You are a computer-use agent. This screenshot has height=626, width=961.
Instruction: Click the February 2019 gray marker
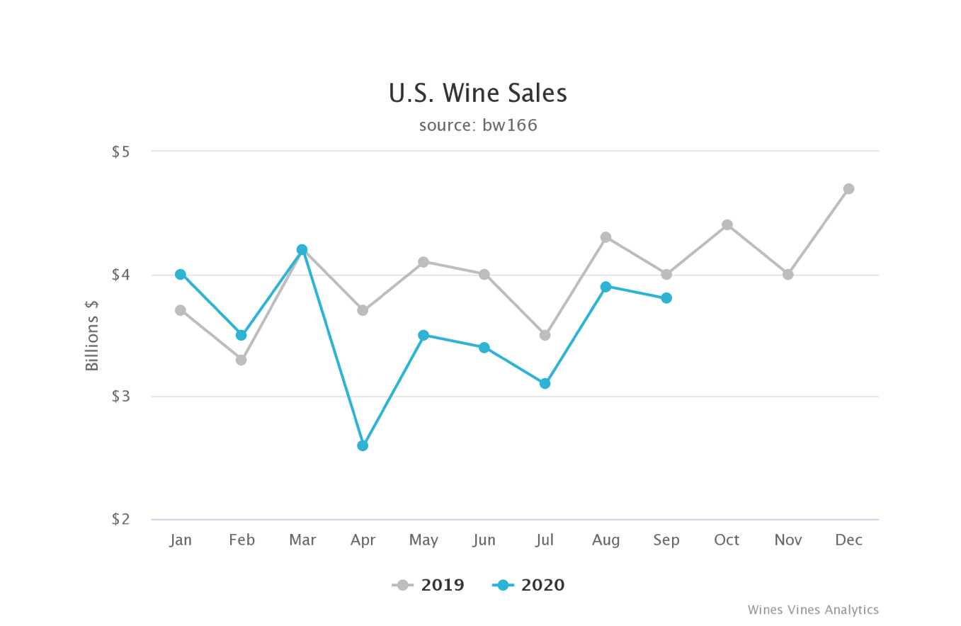241,360
